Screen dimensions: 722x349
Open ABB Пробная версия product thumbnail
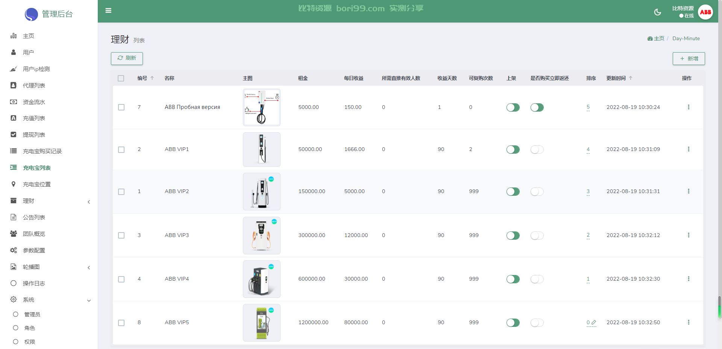[x=262, y=107]
